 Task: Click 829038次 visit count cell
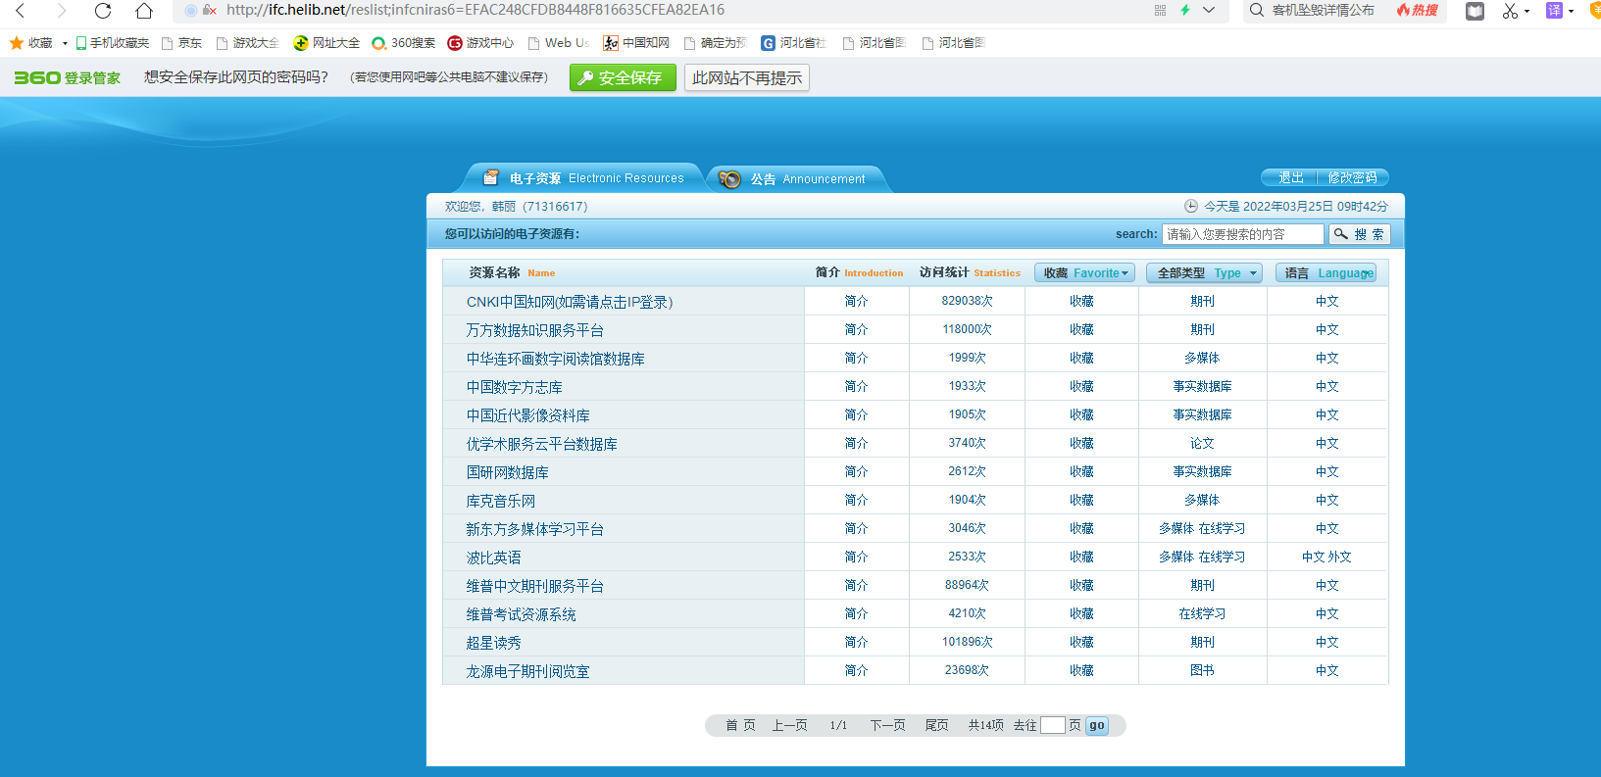tap(967, 301)
